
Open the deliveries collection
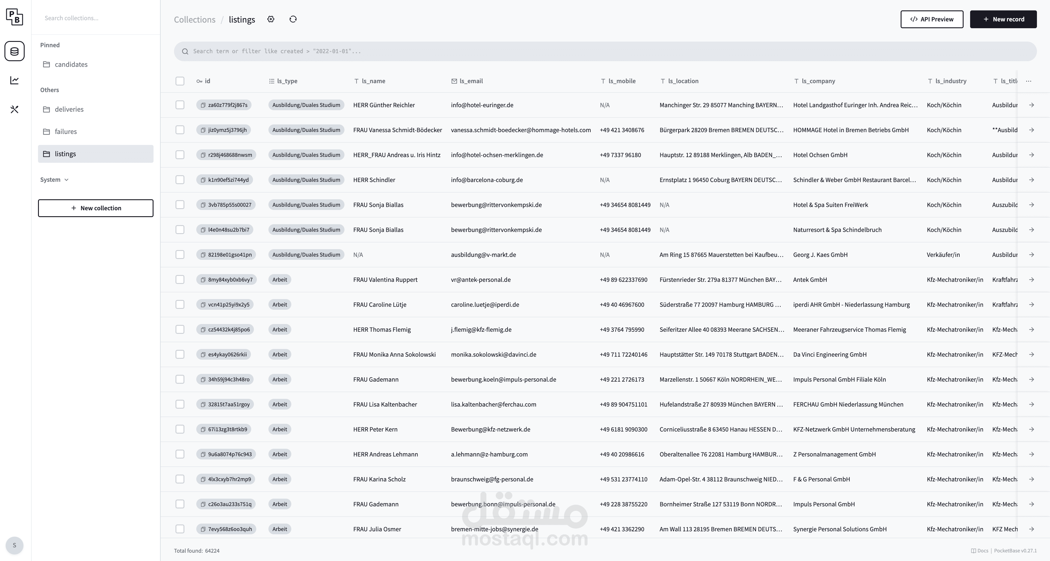96,109
